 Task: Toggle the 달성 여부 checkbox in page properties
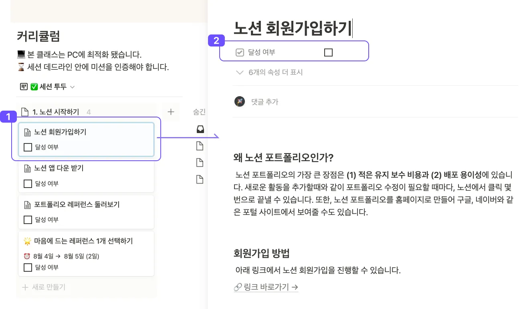coord(328,53)
